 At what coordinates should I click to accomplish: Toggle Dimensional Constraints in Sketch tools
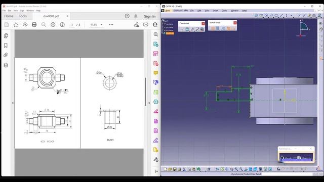[233, 28]
